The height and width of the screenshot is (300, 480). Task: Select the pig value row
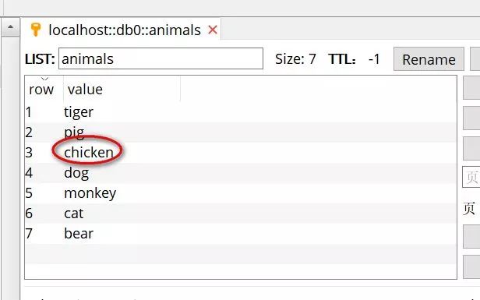pos(241,132)
